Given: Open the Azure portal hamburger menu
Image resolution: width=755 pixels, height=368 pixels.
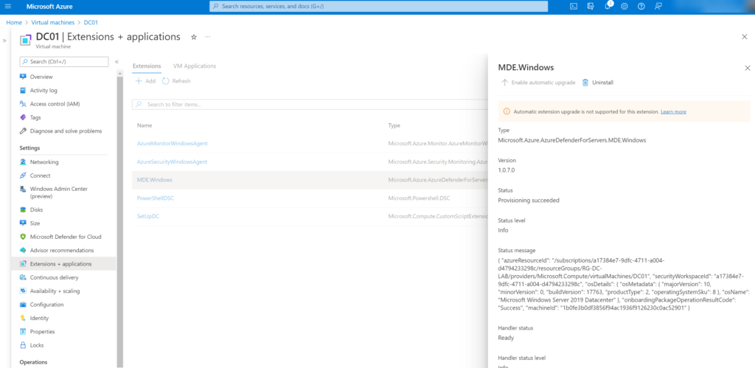Looking at the screenshot, I should click(x=7, y=6).
